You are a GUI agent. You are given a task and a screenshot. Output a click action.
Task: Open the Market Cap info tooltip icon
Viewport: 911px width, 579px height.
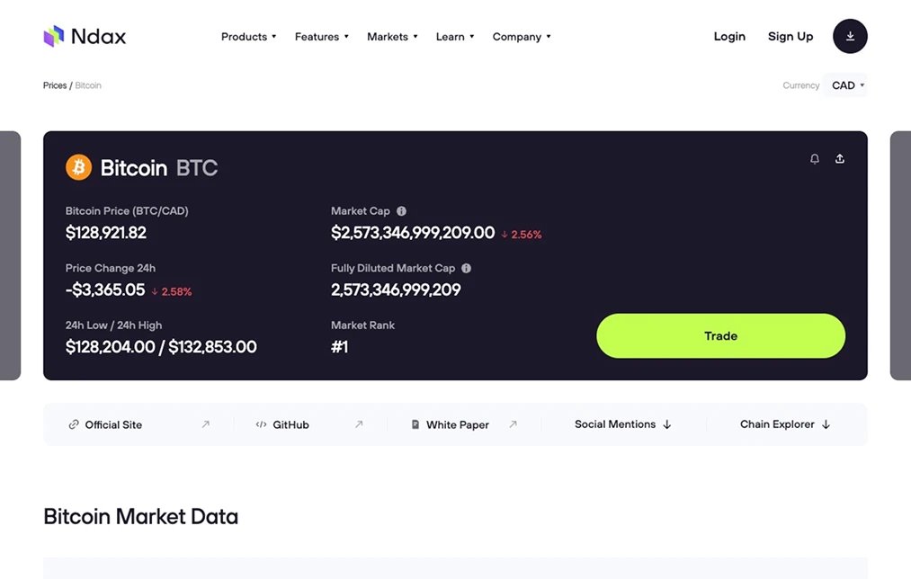pos(401,210)
